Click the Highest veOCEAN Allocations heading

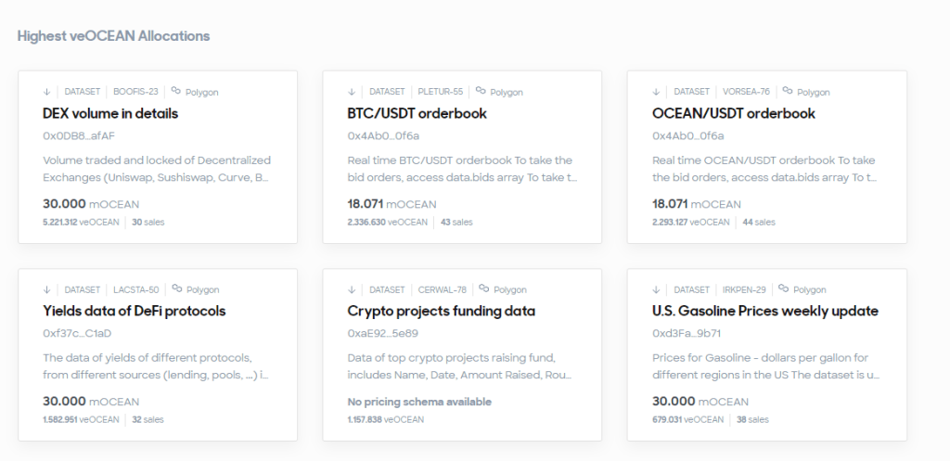[113, 36]
